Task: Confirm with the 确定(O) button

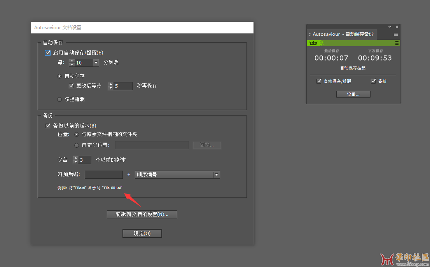Action: coord(142,233)
